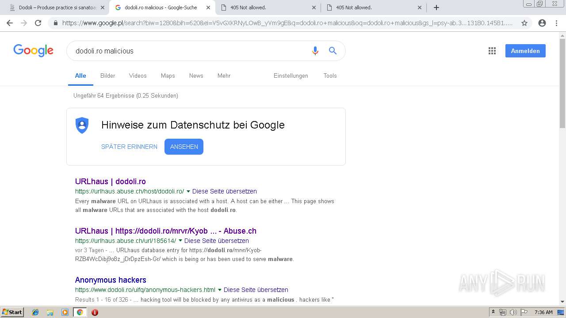Open URLhaus dodoli.ro/mrvr/Kyob Abuse.ch result
Image resolution: width=566 pixels, height=318 pixels.
click(166, 231)
